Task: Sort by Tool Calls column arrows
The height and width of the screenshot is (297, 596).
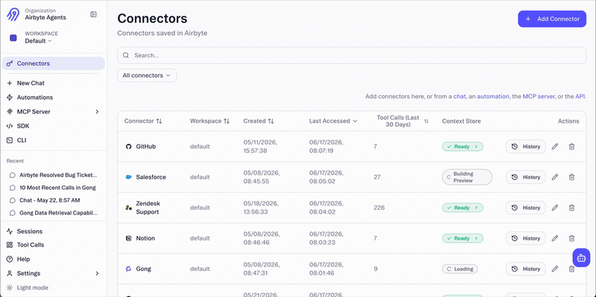Action: (426, 121)
